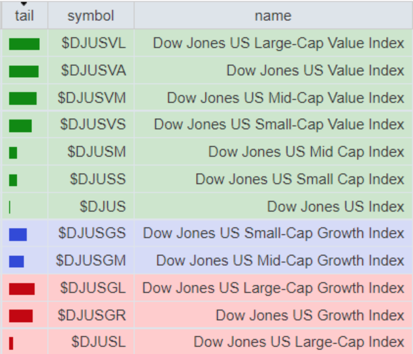The height and width of the screenshot is (354, 413).
Task: Click Dow Jones US Small-Cap Growth Index name
Action: coord(273,233)
